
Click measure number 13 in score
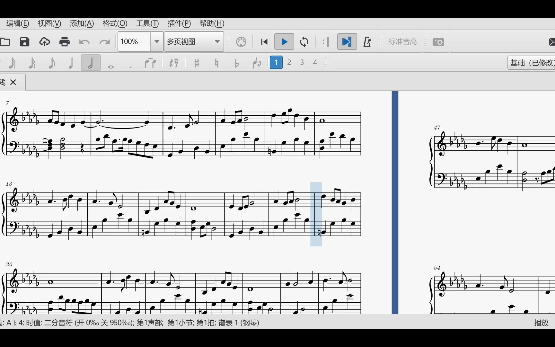pyautogui.click(x=9, y=184)
